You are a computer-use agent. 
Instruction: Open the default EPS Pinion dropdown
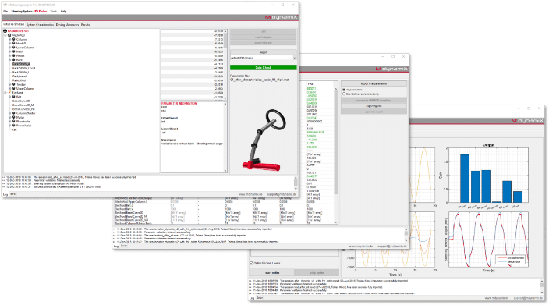(264, 58)
